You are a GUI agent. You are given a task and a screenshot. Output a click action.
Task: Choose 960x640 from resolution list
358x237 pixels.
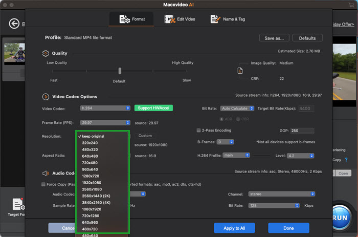point(102,169)
